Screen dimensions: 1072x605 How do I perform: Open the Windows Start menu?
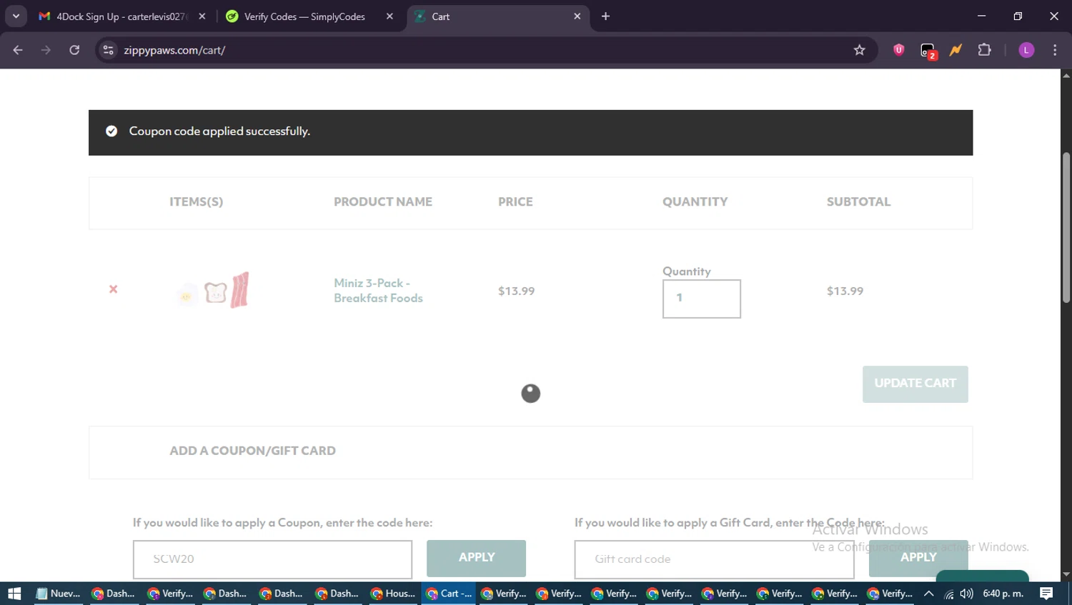coord(14,594)
